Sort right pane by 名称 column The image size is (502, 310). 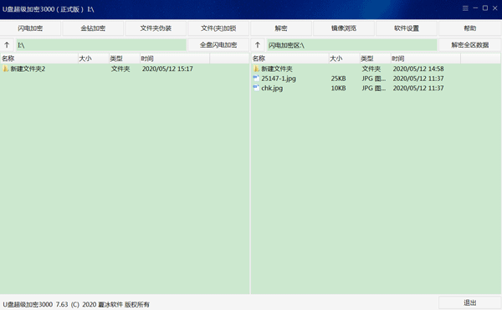[x=290, y=58]
